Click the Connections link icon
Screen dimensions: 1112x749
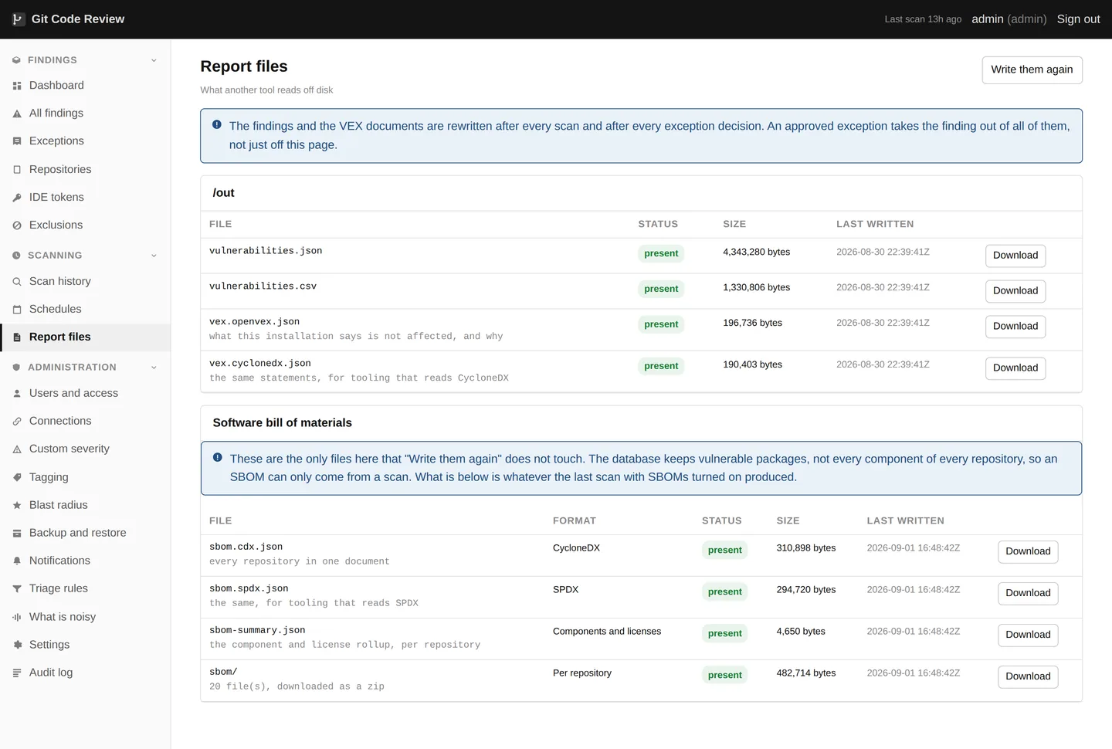tap(17, 422)
